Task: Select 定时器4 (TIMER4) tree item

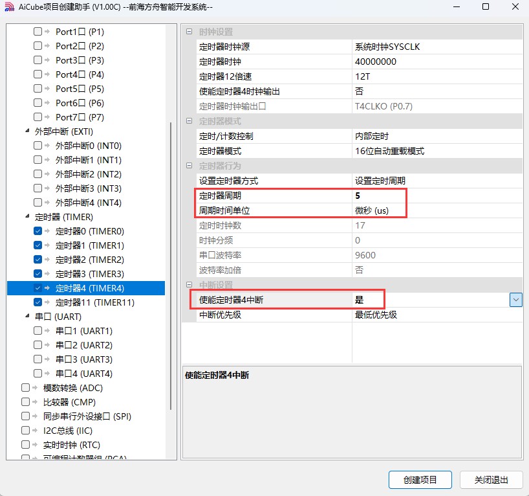Action: tap(90, 288)
